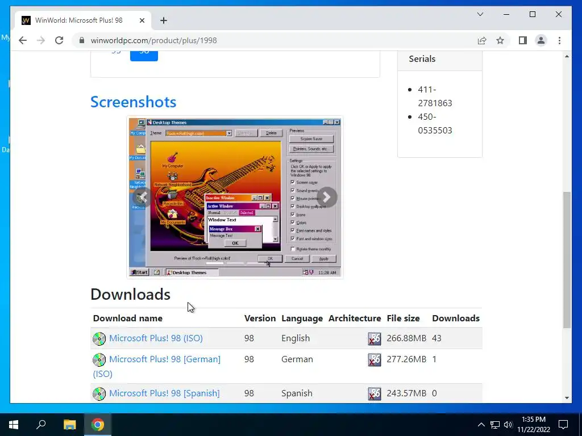Click the scrollbar down arrow
The width and height of the screenshot is (582, 436).
point(567,398)
